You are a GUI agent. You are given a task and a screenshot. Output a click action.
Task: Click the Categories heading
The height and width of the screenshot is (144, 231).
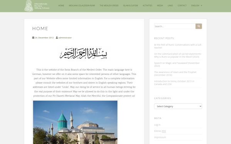(x=162, y=98)
